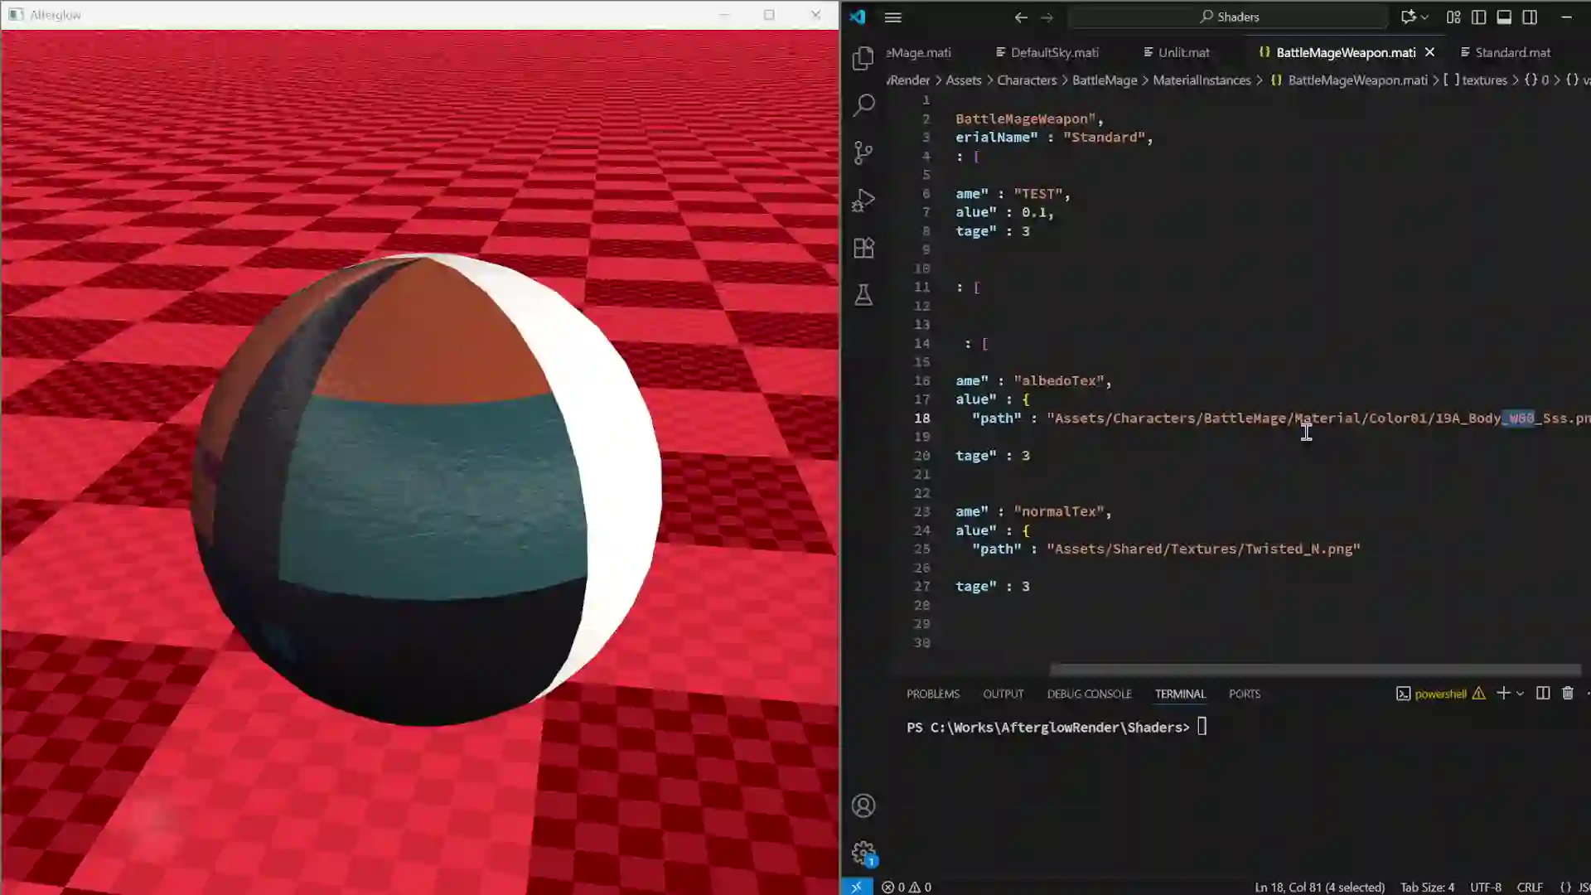The height and width of the screenshot is (895, 1591).
Task: Kill the terminal using the trash icon
Action: pos(1567,693)
